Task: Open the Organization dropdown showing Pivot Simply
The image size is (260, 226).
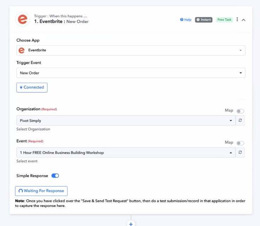Action: pyautogui.click(x=126, y=121)
